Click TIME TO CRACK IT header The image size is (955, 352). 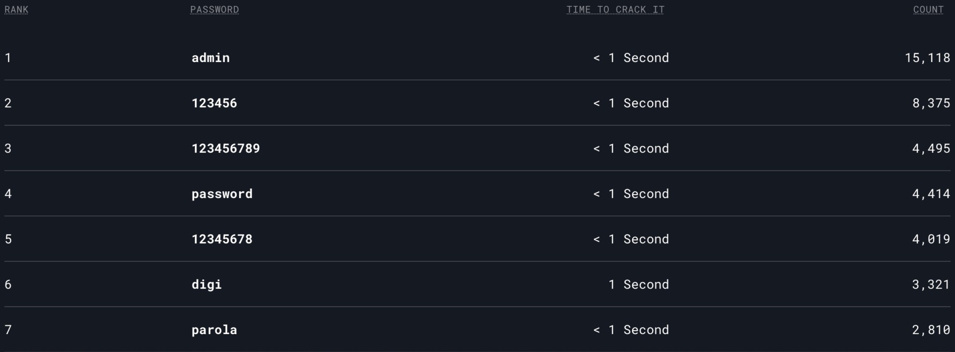click(x=615, y=9)
